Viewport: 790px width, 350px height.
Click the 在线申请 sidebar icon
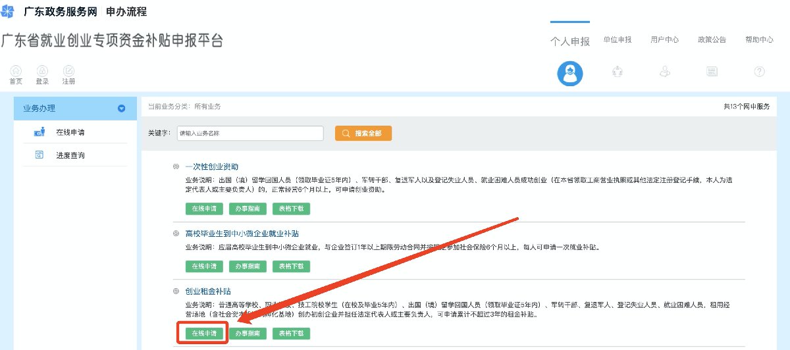tap(39, 132)
